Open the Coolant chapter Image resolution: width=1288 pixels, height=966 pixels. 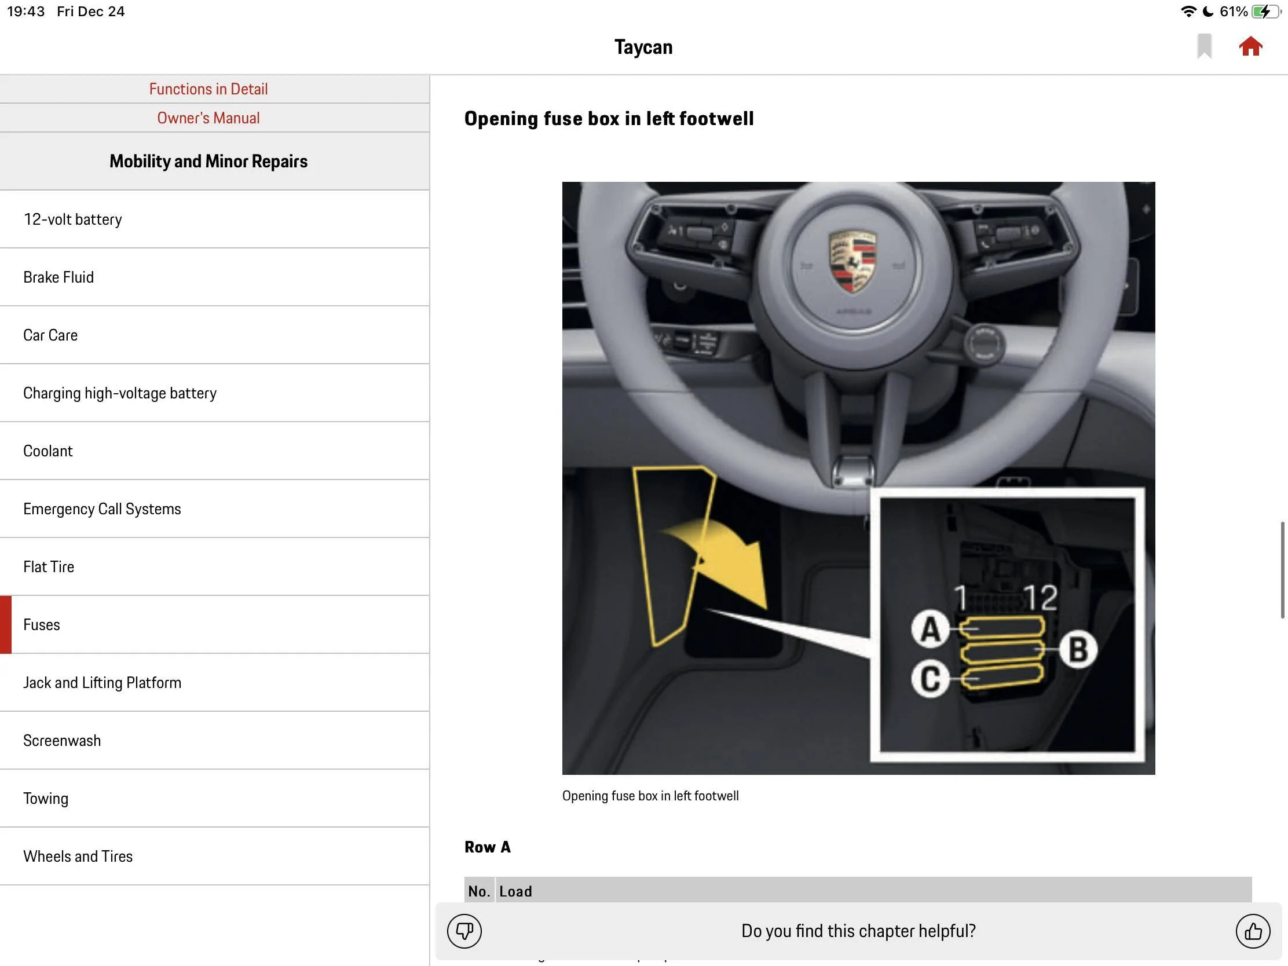click(215, 451)
